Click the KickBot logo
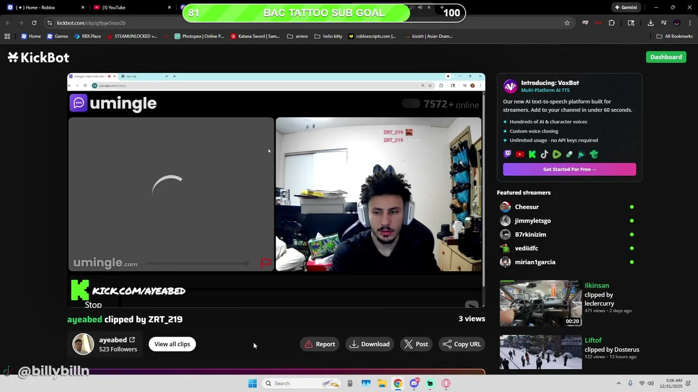The height and width of the screenshot is (392, 698). [x=38, y=57]
